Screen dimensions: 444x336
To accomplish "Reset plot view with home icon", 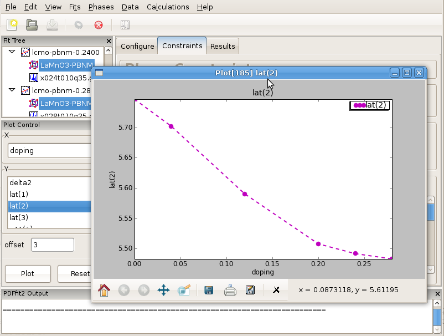I will 104,290.
